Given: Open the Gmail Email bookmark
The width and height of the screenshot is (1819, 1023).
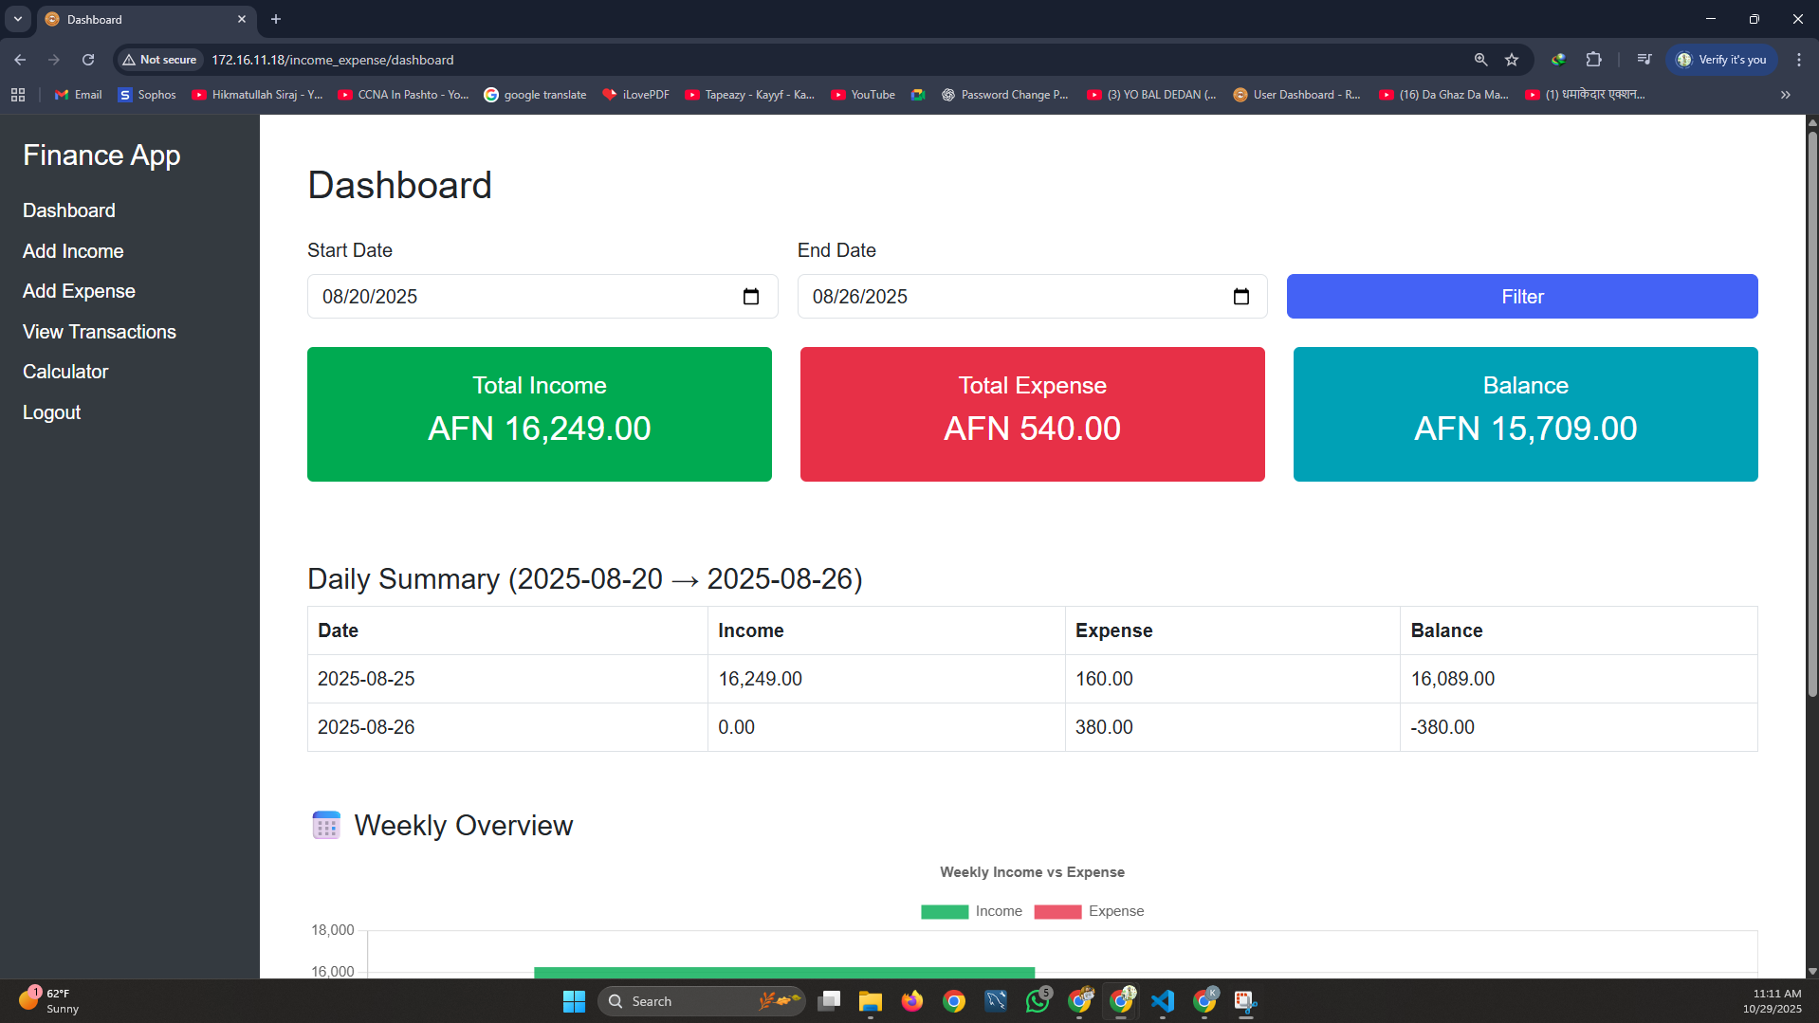Looking at the screenshot, I should tap(77, 94).
